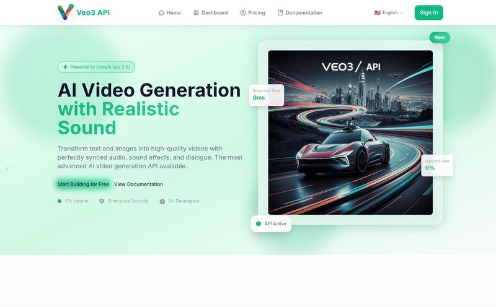Click the Dashboard grid icon
This screenshot has width=496, height=307.
point(196,12)
